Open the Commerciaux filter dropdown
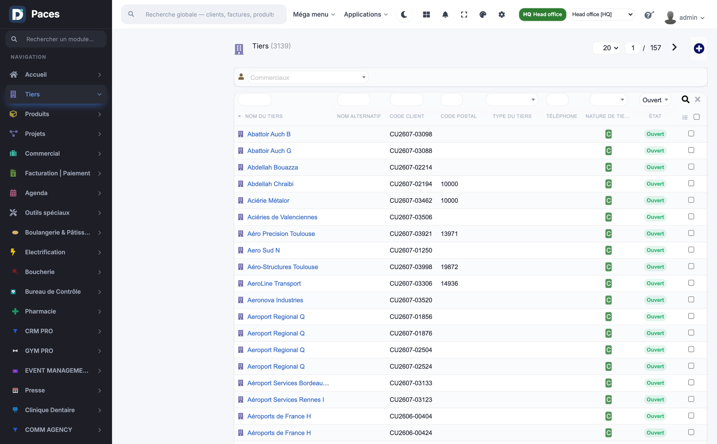 tap(308, 77)
